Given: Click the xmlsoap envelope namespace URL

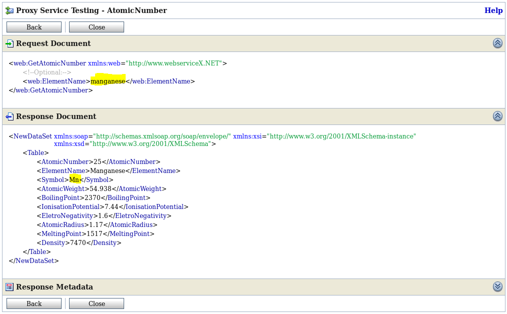Looking at the screenshot, I should (162, 136).
